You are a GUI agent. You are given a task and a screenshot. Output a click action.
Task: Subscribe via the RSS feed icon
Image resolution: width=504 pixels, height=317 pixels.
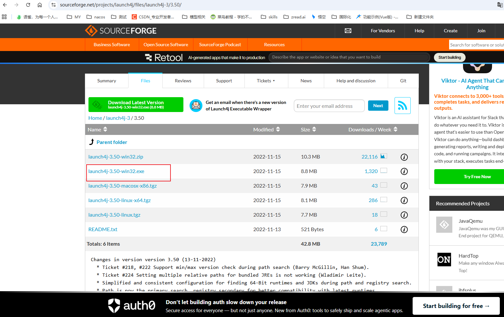point(402,106)
